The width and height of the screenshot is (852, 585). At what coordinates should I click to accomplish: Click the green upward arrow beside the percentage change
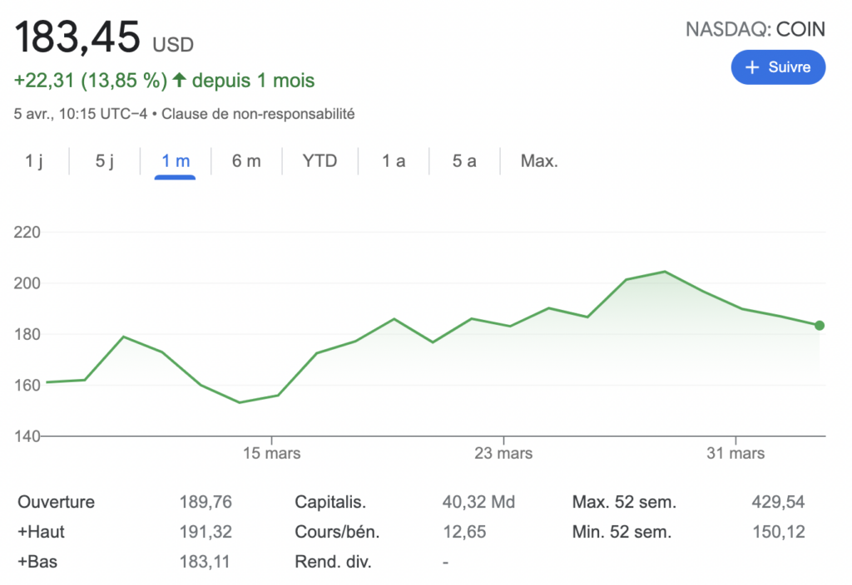click(179, 81)
